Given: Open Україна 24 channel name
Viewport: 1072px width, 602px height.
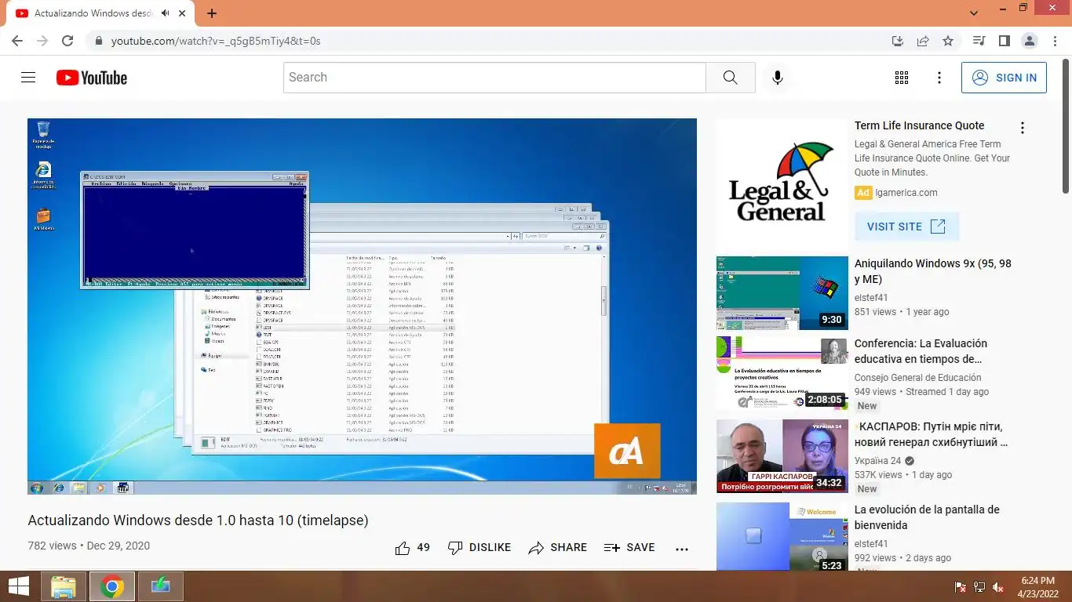Looking at the screenshot, I should click(877, 461).
